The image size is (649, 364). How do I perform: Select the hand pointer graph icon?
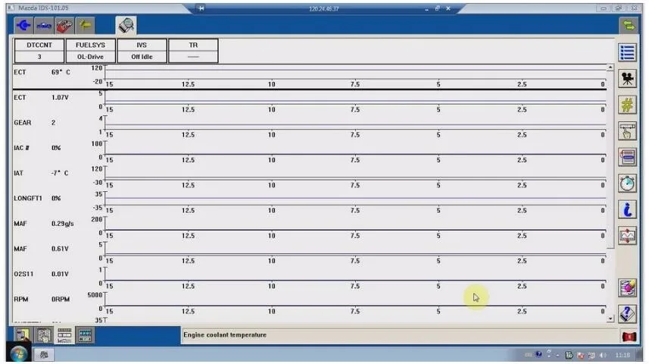click(627, 131)
